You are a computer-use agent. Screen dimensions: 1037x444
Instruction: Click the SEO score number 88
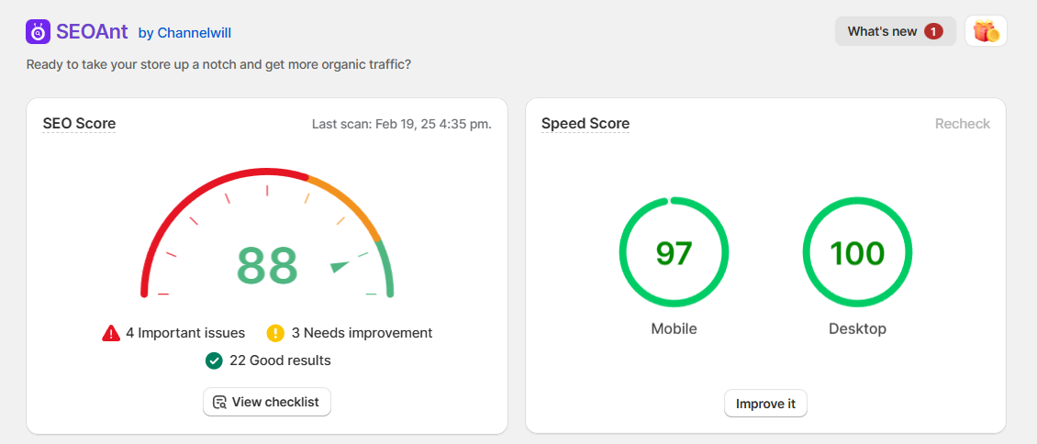267,266
